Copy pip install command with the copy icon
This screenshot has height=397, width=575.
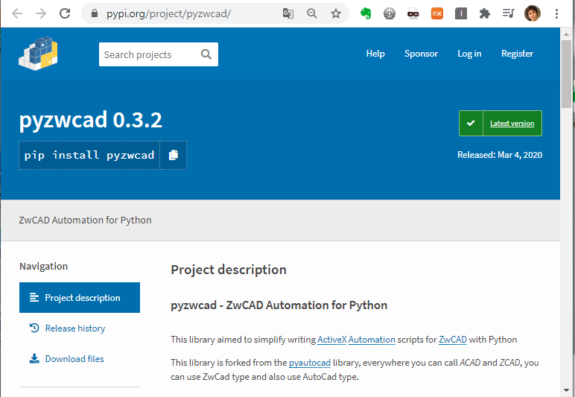pos(174,155)
